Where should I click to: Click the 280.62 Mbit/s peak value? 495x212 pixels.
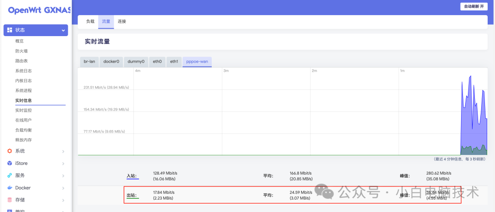point(439,173)
